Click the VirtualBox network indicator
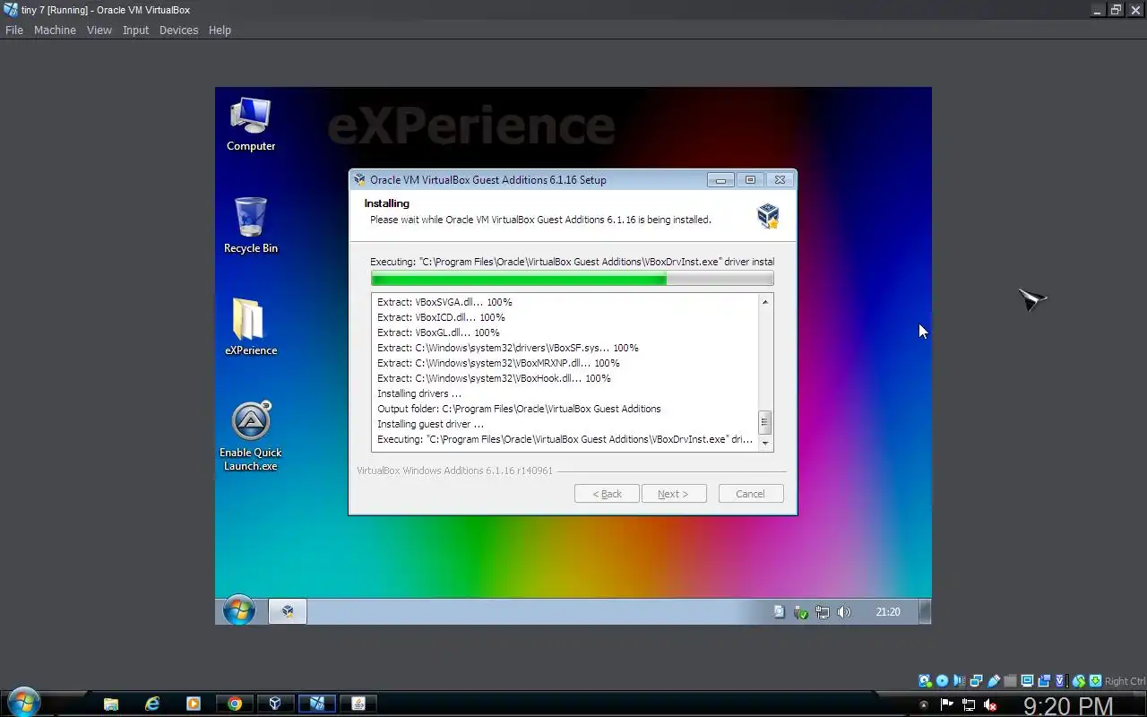Screen dimensions: 1147x717 click(x=977, y=681)
